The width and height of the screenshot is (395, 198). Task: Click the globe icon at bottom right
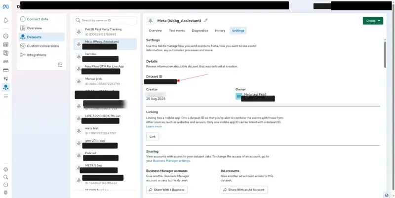click(x=387, y=195)
